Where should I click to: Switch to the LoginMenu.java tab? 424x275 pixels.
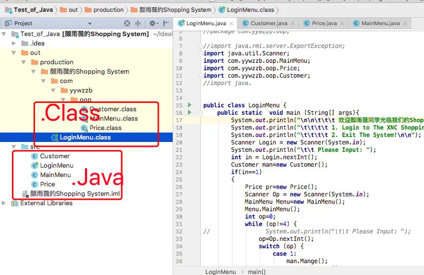pyautogui.click(x=206, y=23)
